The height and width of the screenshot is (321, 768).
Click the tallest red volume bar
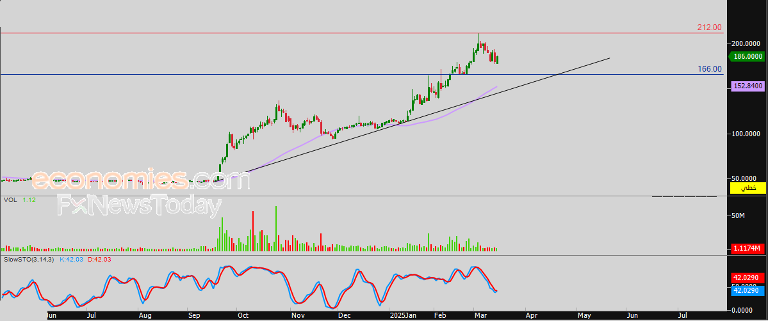pyautogui.click(x=253, y=231)
